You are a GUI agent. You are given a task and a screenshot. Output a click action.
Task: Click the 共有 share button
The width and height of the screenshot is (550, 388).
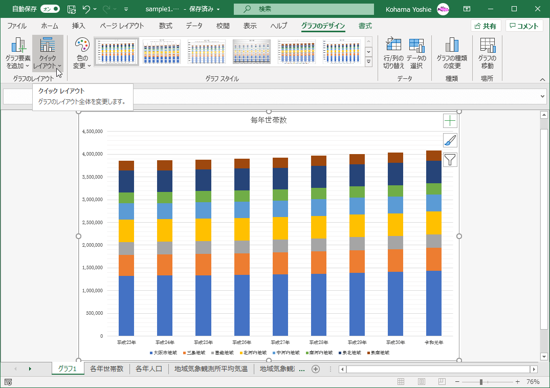(486, 26)
